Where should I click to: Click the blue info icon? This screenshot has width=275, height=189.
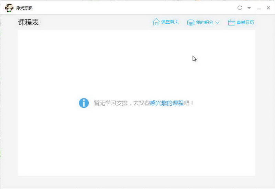(x=84, y=103)
